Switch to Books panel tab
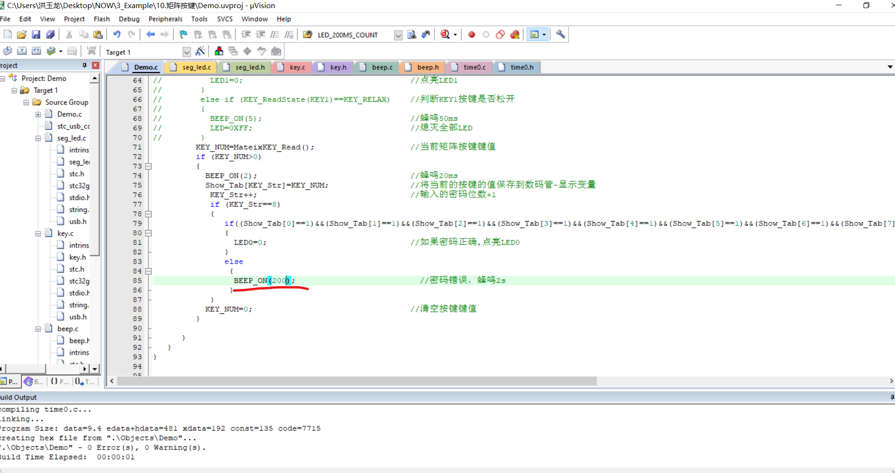 click(x=33, y=381)
